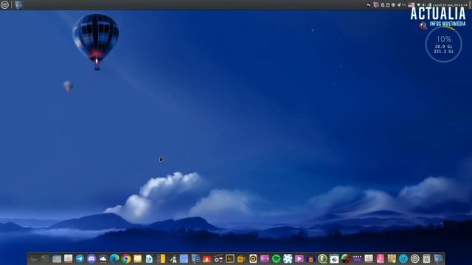The image size is (472, 265).
Task: Open the system monitor pulse icon in dock
Action: 33,258
